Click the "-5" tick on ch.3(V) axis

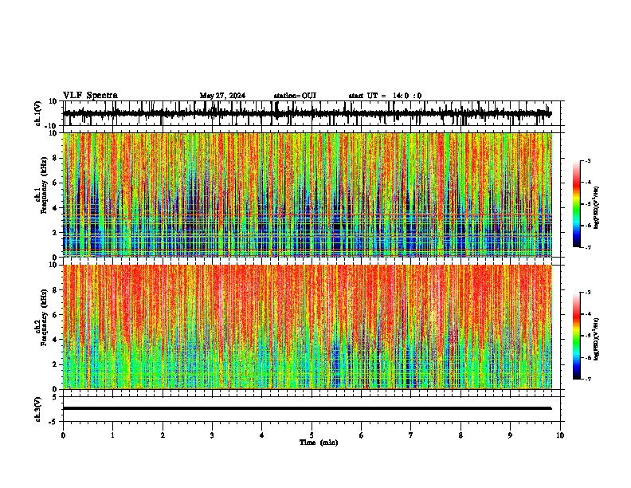[x=54, y=422]
